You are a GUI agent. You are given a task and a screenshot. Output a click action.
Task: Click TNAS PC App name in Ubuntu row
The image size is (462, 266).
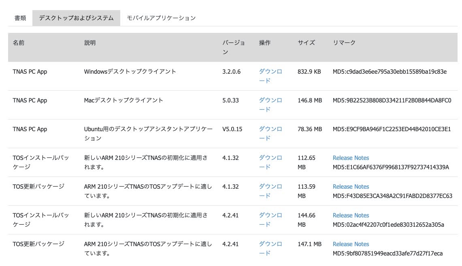(x=30, y=129)
